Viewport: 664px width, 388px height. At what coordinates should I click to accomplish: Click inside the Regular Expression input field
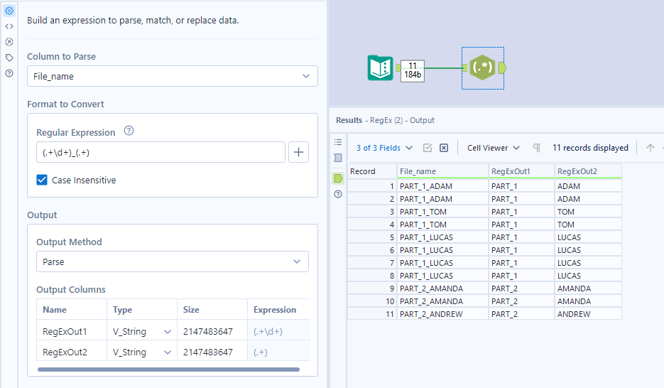[x=160, y=152]
